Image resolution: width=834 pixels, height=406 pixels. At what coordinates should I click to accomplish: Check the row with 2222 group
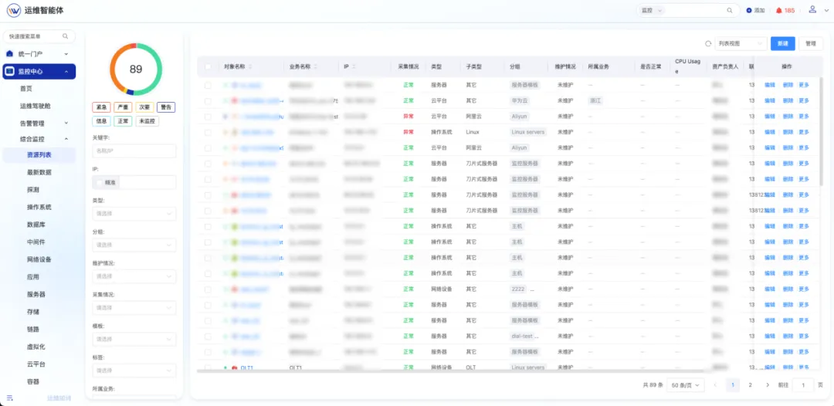(208, 289)
